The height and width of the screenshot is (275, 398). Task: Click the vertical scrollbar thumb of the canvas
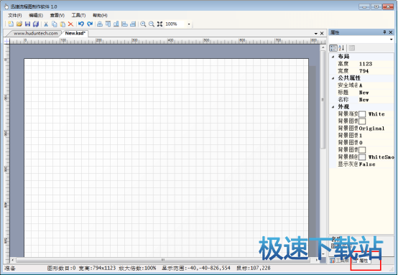pos(323,100)
